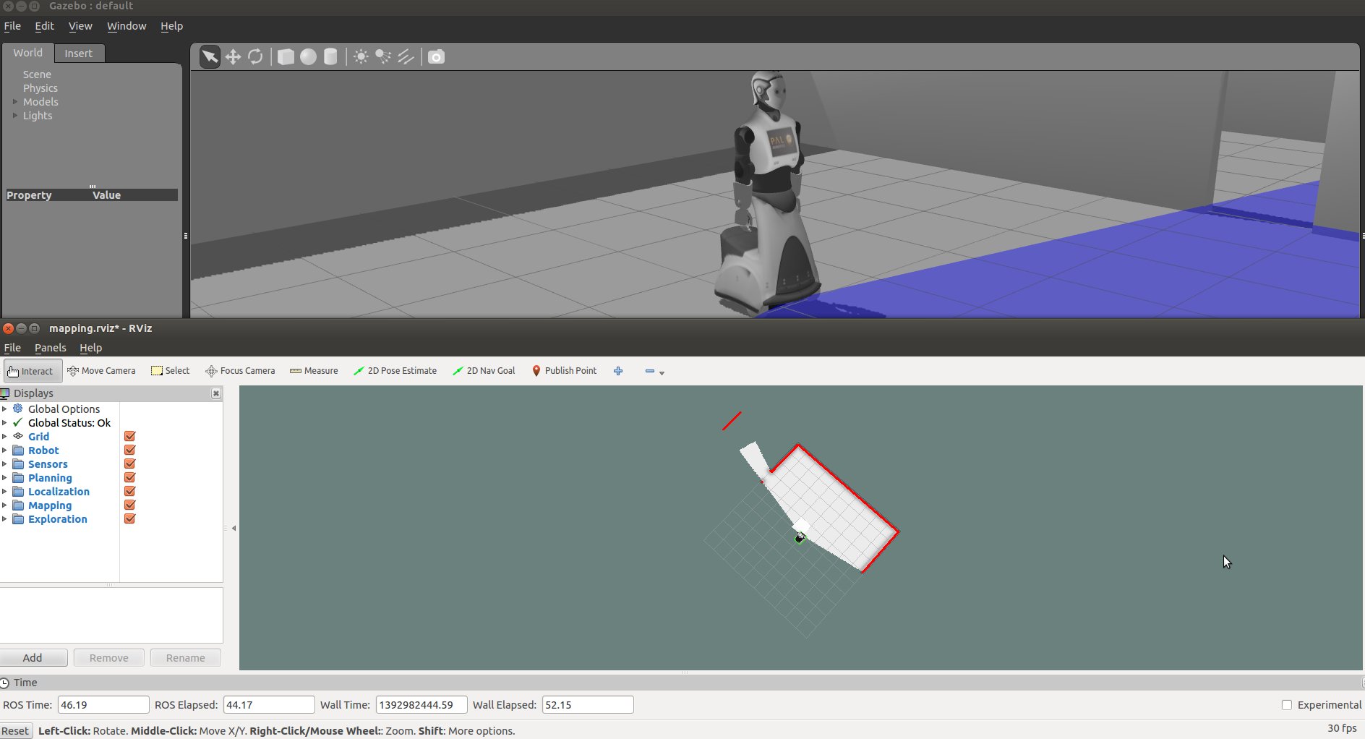Screen dimensions: 1365x739
Task: Toggle the Mapping display checkbox
Action: coord(130,505)
